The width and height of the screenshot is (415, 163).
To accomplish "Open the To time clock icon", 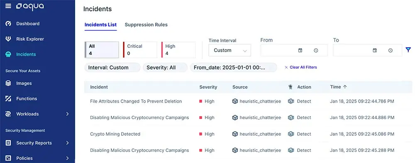I will coord(391,50).
